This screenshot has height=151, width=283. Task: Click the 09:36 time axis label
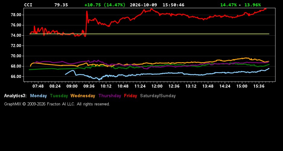coord(89,86)
